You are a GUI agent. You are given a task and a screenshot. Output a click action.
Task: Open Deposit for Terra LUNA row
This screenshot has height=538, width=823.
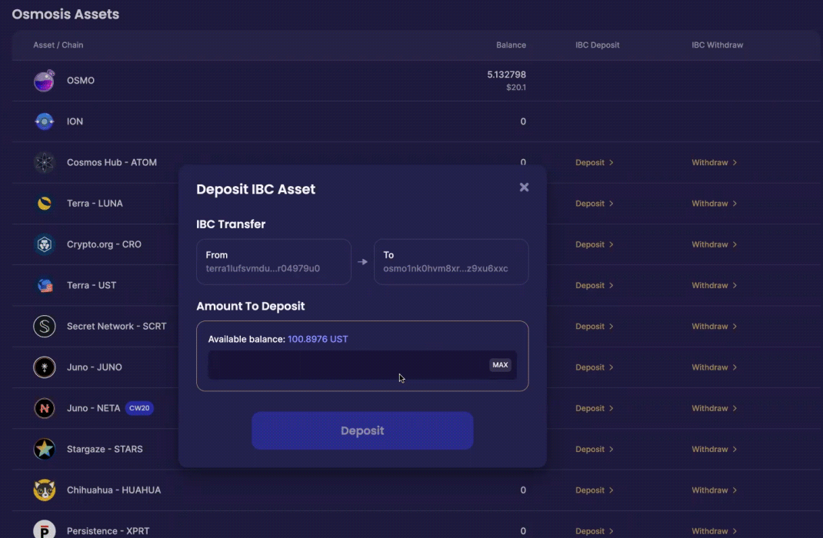(x=594, y=204)
